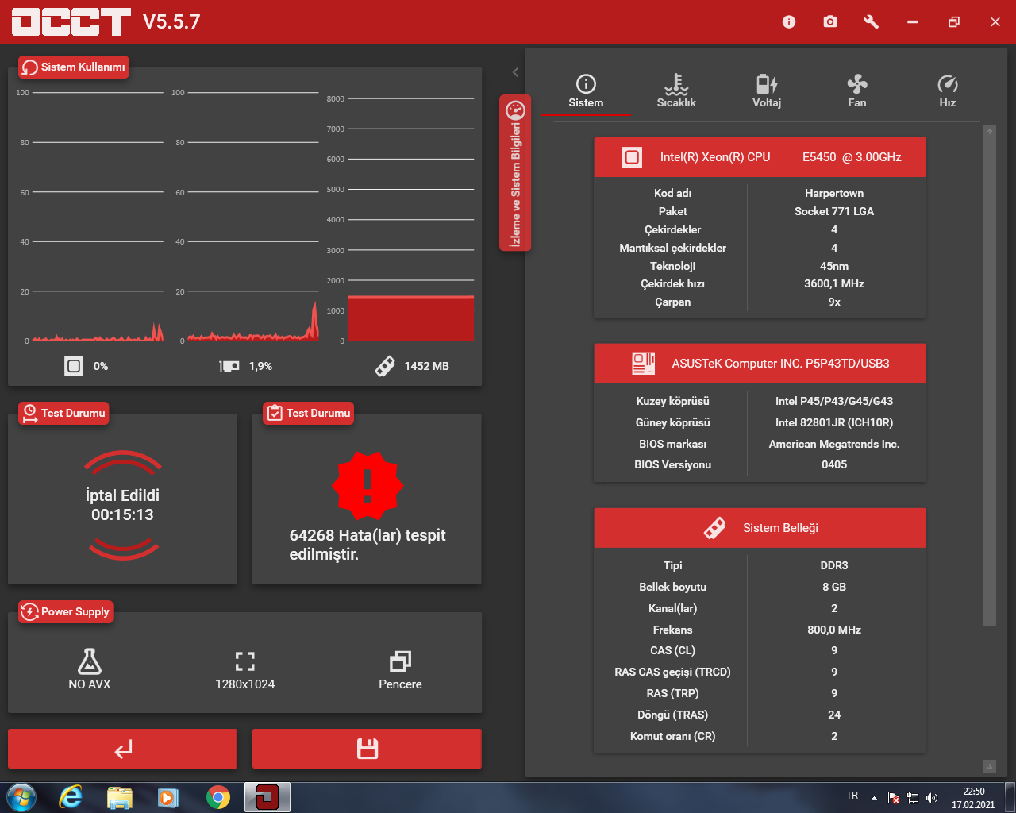Image resolution: width=1016 pixels, height=813 pixels.
Task: Open the Sıcaklık temperature tab
Action: (676, 91)
